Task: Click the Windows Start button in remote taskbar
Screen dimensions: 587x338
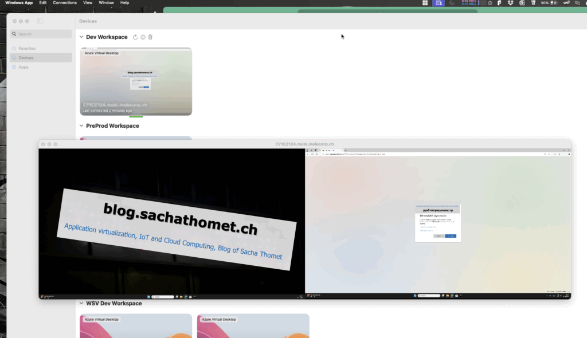Action: tap(148, 297)
